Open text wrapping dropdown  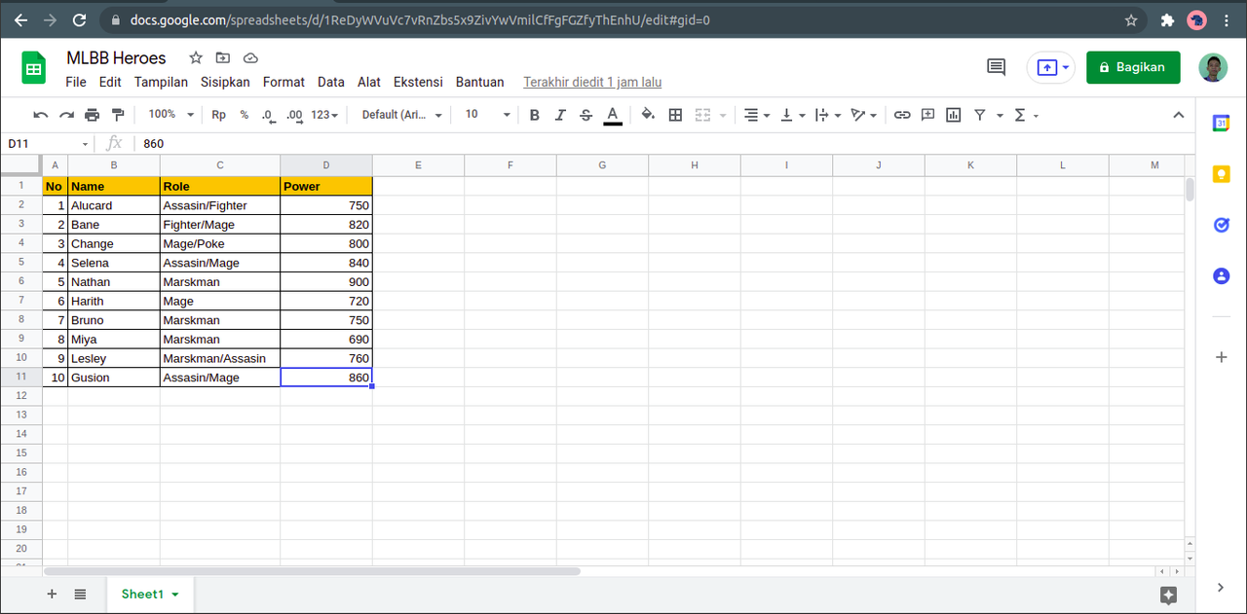(827, 115)
